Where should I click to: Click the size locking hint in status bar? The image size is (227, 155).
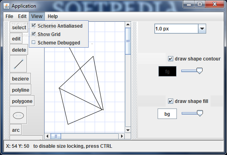pyautogui.click(x=73, y=146)
